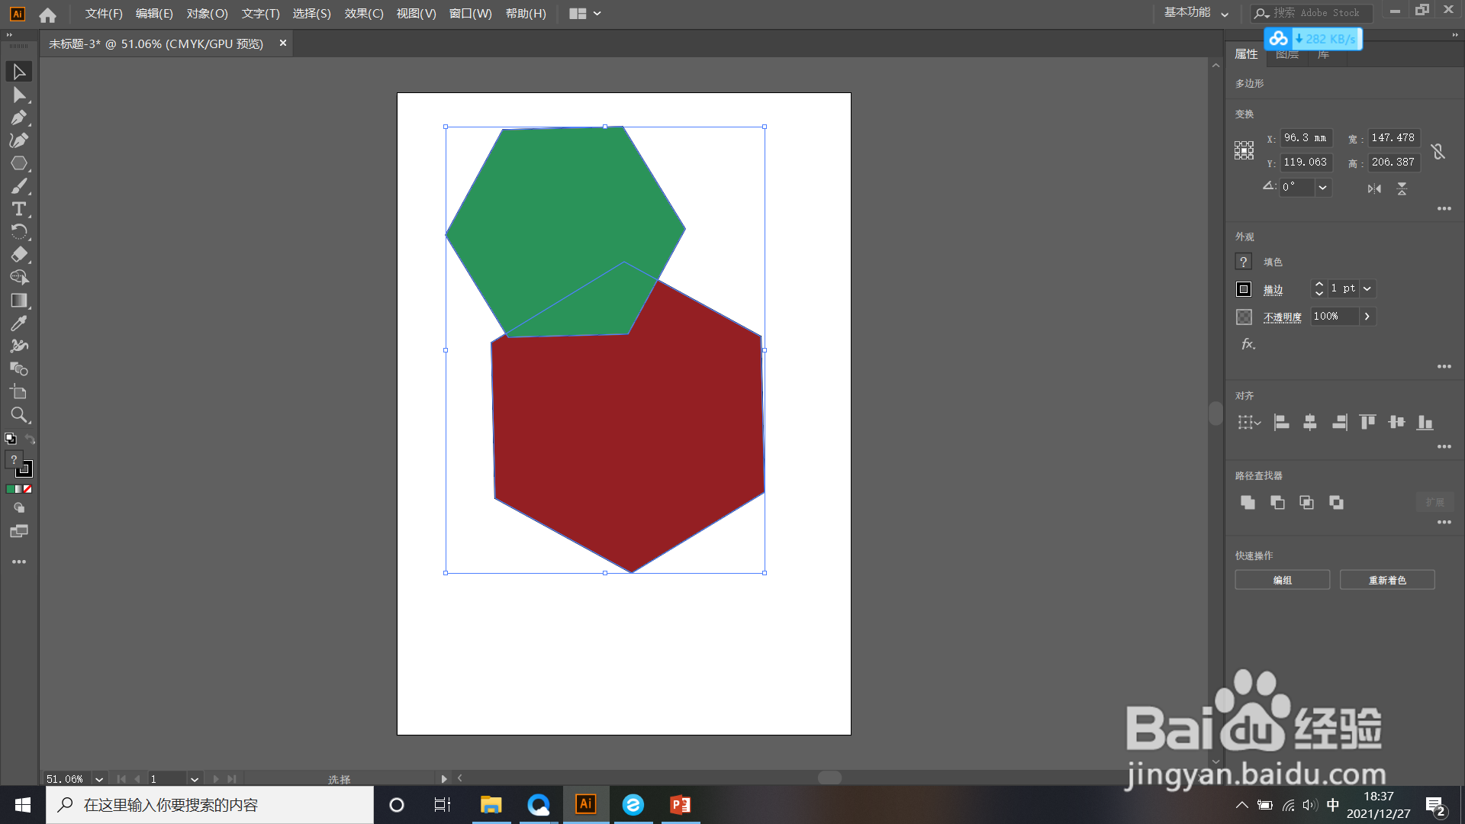The image size is (1465, 824).
Task: Pick the Eraser tool
Action: [x=19, y=255]
